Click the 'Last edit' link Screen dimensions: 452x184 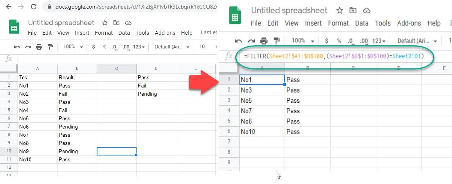click(x=209, y=33)
